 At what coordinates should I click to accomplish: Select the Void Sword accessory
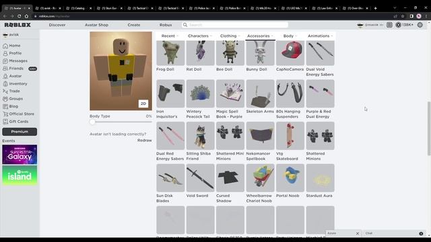pos(201,181)
